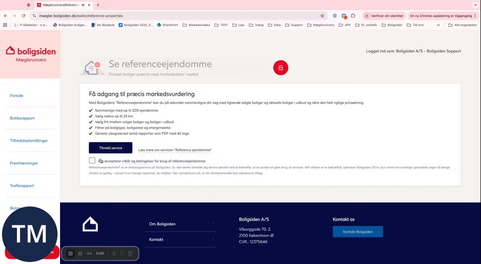The image size is (481, 264).
Task: Open the Chrome three-dot menu
Action: tap(476, 16)
